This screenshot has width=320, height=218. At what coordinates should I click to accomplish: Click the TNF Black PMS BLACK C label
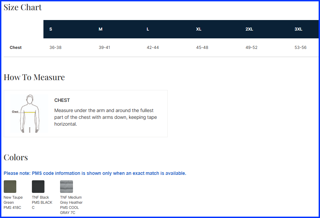(x=42, y=202)
